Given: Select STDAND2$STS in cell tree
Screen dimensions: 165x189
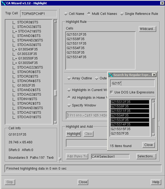Looking at the screenshot, I should [29, 90].
